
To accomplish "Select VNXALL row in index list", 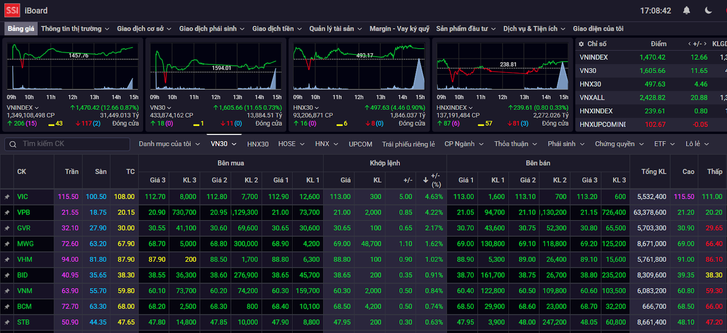I will (652, 98).
